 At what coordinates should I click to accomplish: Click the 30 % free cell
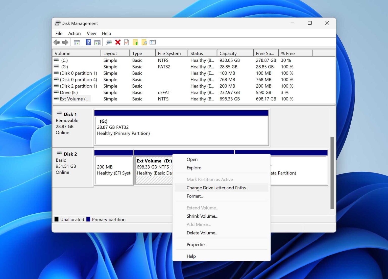(x=286, y=60)
